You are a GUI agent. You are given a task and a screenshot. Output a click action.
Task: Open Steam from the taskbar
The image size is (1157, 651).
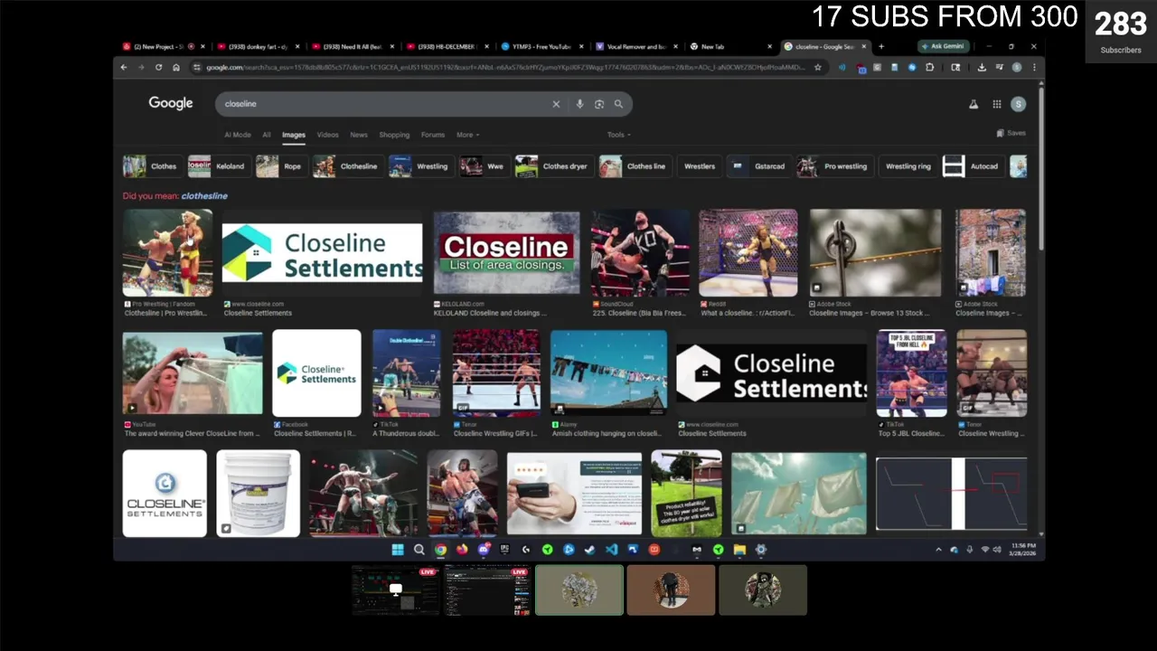(590, 549)
